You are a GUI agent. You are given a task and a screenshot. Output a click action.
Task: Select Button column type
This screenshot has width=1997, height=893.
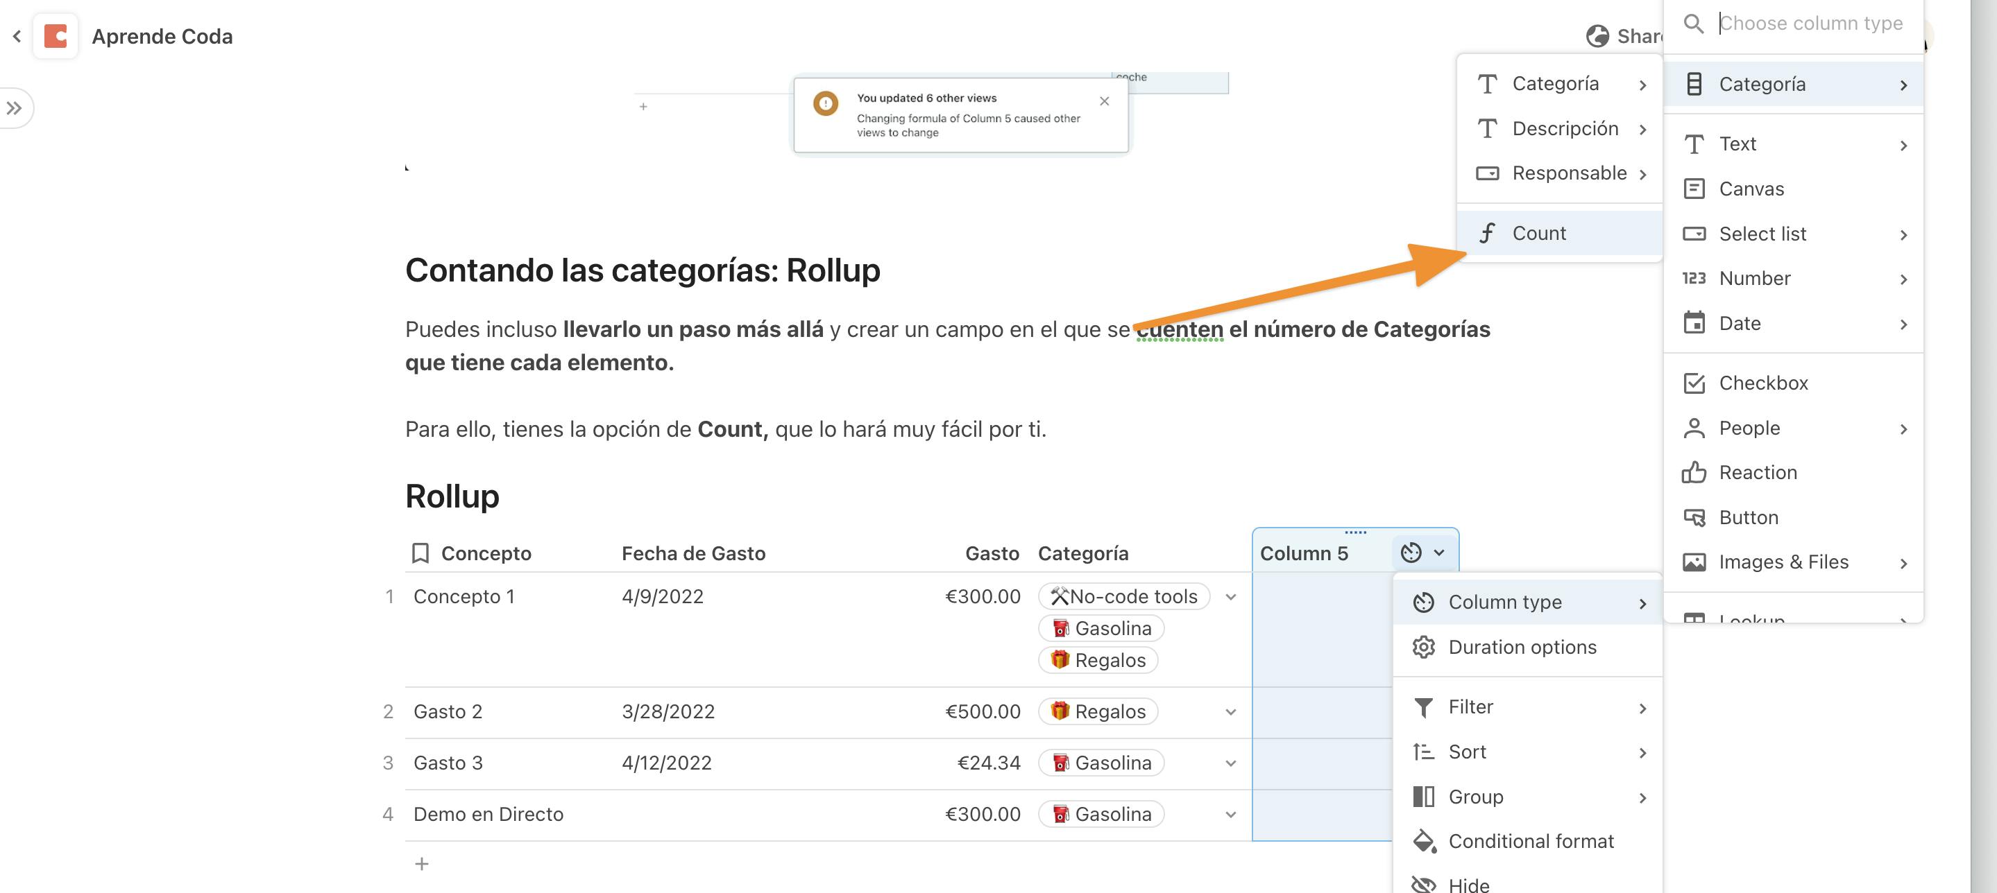[1748, 517]
